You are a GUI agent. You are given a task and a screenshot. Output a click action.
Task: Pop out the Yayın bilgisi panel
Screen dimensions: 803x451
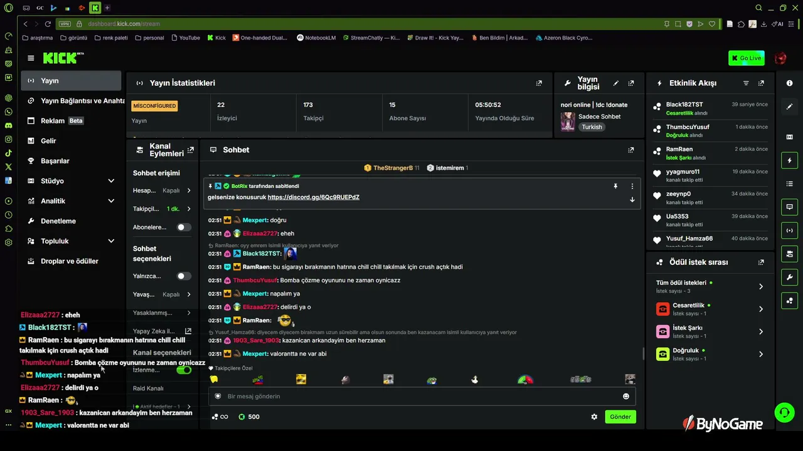point(631,83)
